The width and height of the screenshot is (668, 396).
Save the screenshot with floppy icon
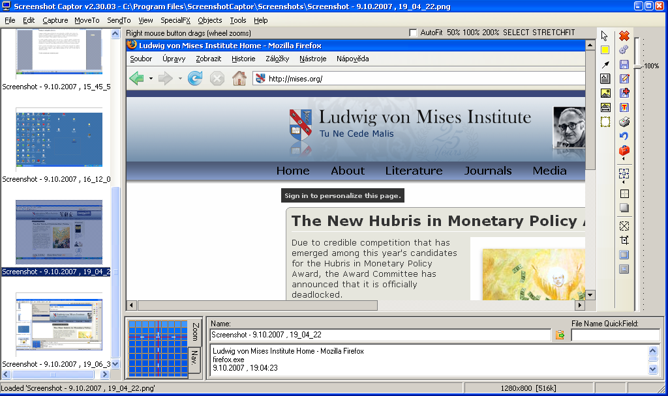coord(624,64)
